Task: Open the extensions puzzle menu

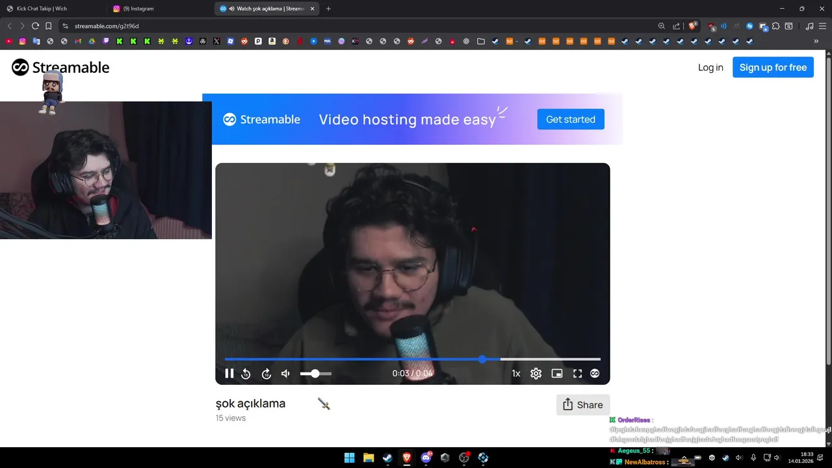Action: tap(775, 26)
